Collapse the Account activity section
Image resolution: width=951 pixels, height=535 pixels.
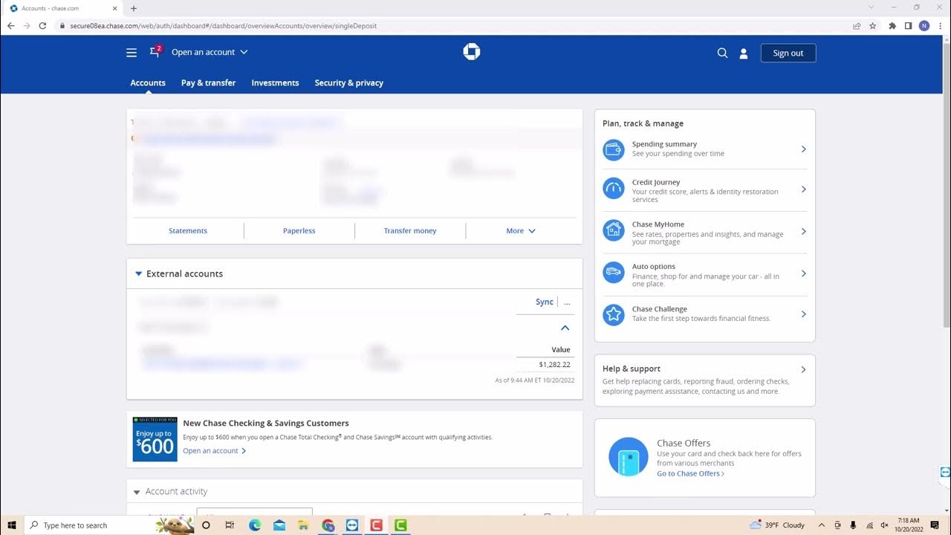pos(137,492)
